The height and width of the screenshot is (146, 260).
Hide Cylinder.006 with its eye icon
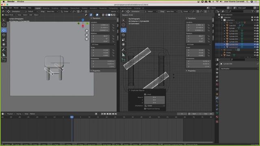pyautogui.click(x=255, y=44)
